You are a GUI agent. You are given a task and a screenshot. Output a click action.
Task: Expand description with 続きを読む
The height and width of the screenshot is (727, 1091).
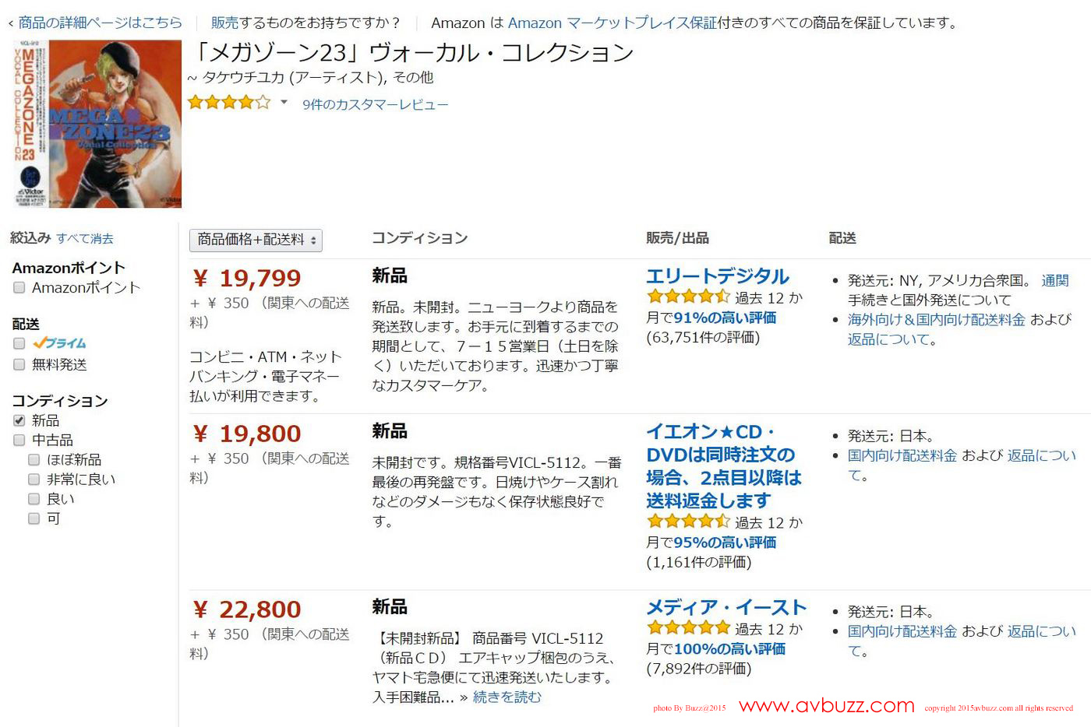(507, 697)
